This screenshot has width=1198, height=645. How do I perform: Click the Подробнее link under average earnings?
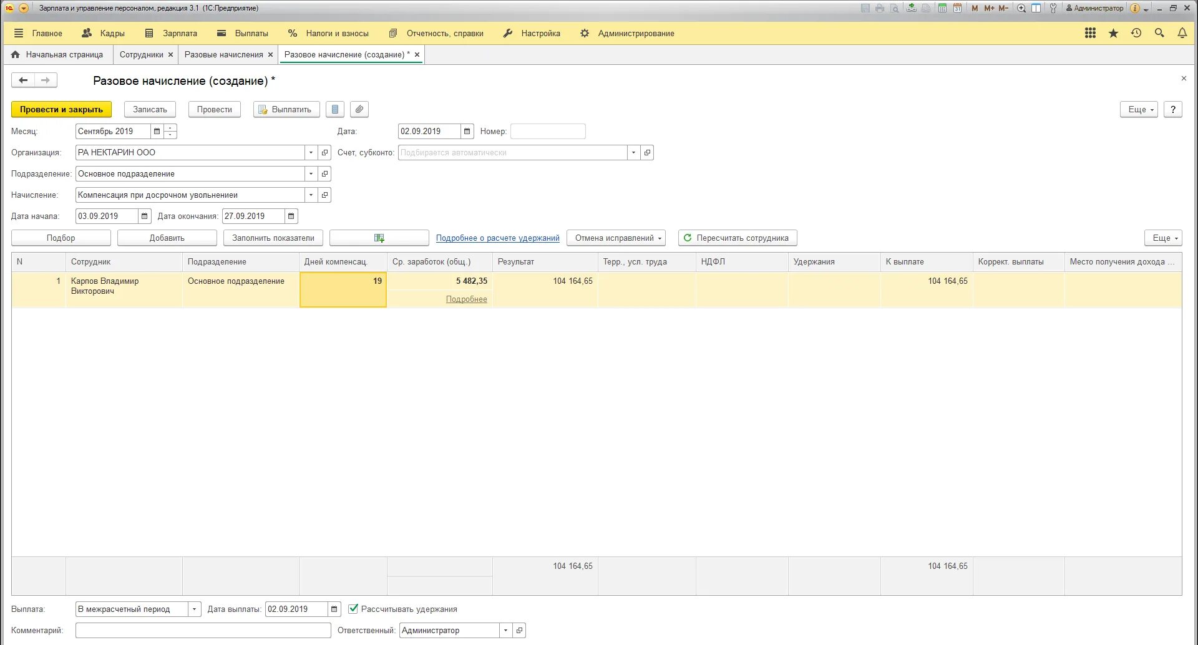coord(467,299)
